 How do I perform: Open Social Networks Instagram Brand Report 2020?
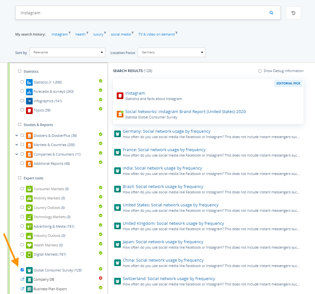[186, 112]
